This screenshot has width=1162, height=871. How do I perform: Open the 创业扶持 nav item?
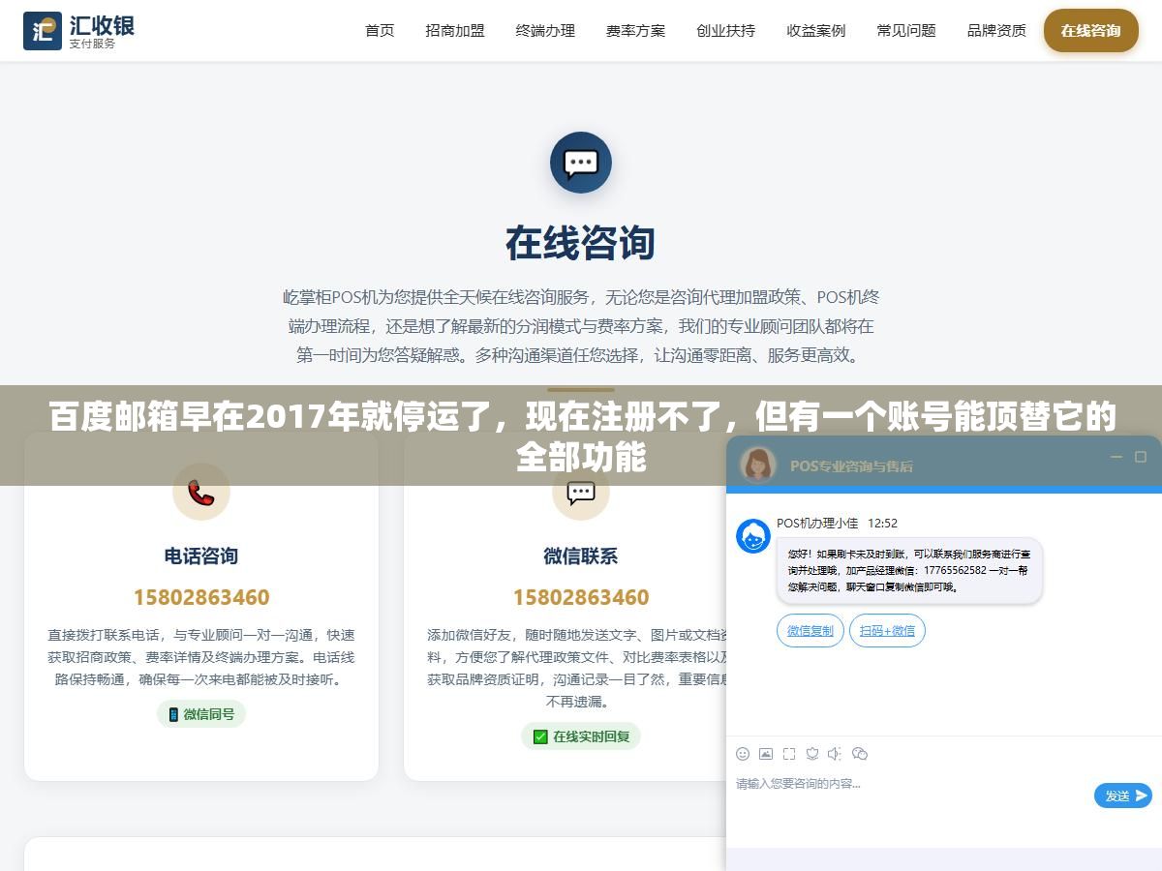tap(725, 31)
